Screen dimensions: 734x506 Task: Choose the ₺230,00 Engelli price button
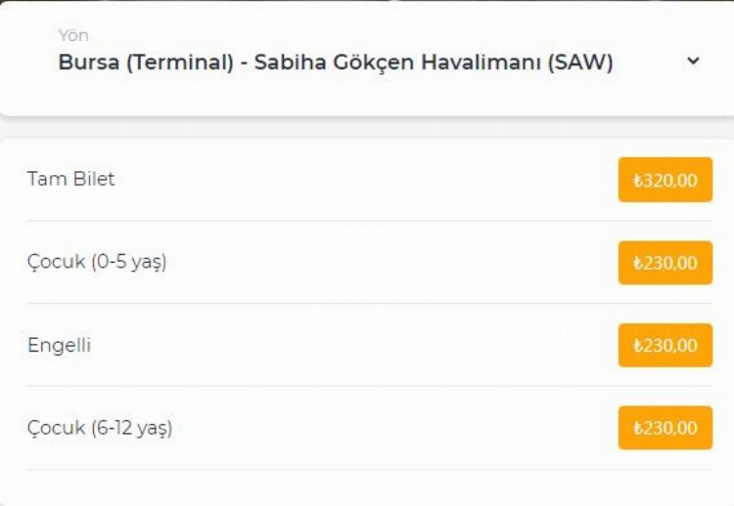click(665, 346)
